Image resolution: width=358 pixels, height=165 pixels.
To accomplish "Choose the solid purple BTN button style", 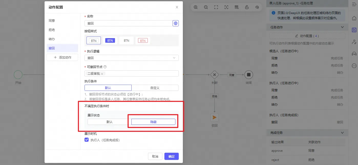I will [110, 40].
